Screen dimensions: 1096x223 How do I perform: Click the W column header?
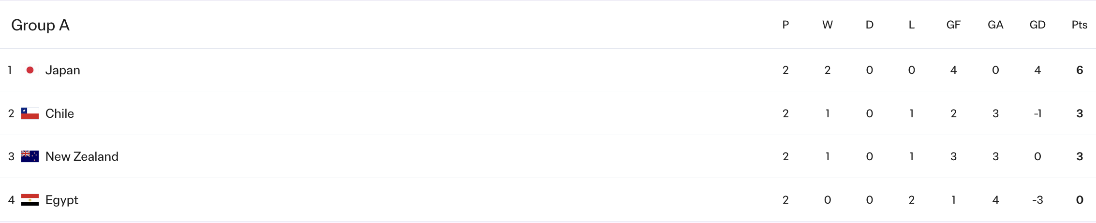point(828,25)
